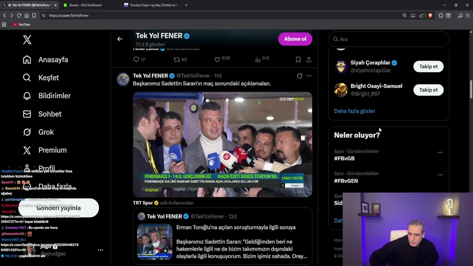The image size is (473, 266).
Task: Repost the post with 90 reposts
Action: tap(180, 59)
